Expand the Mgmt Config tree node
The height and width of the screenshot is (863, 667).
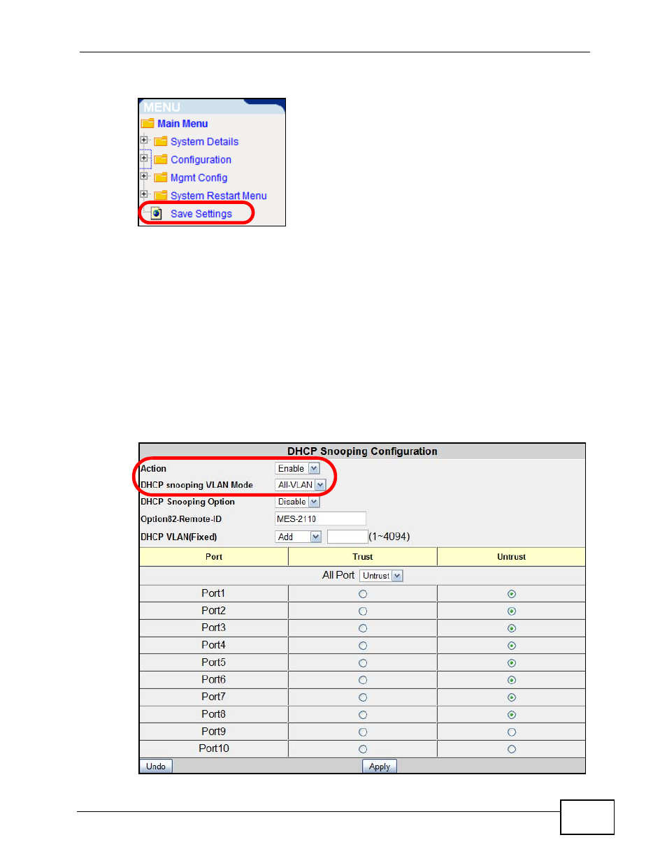point(144,177)
